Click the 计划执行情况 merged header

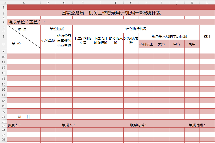[x=136, y=29]
